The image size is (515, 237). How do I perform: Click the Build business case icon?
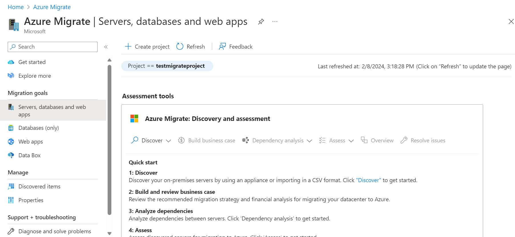tap(181, 140)
